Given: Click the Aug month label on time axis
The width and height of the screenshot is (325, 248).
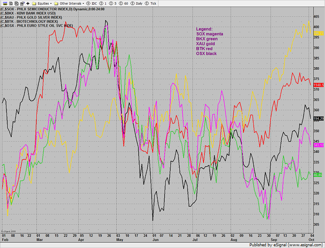Looking at the screenshot, I should (234, 240).
